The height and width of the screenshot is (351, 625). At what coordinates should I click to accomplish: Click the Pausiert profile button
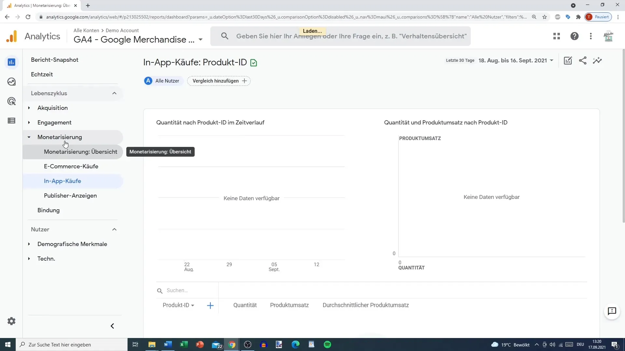(x=598, y=17)
